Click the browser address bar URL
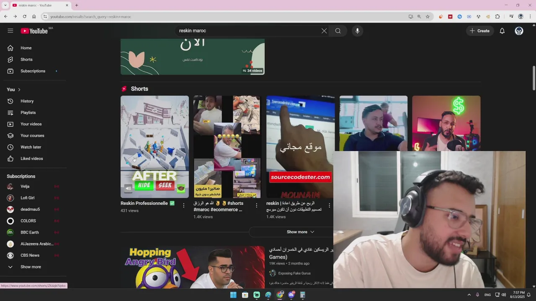This screenshot has width=536, height=301. (x=91, y=17)
